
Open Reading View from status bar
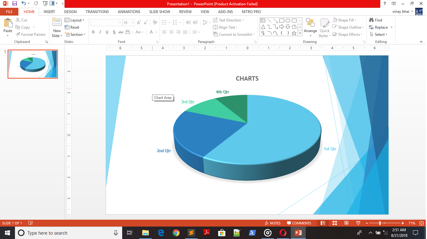[346, 223]
